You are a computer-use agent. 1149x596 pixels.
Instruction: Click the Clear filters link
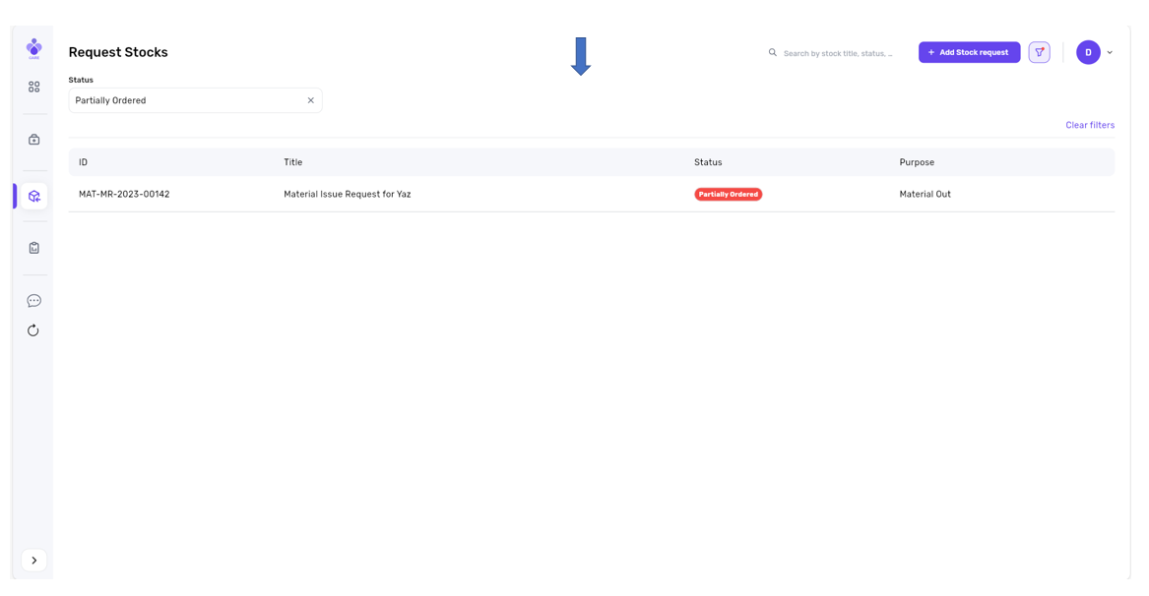click(1089, 125)
